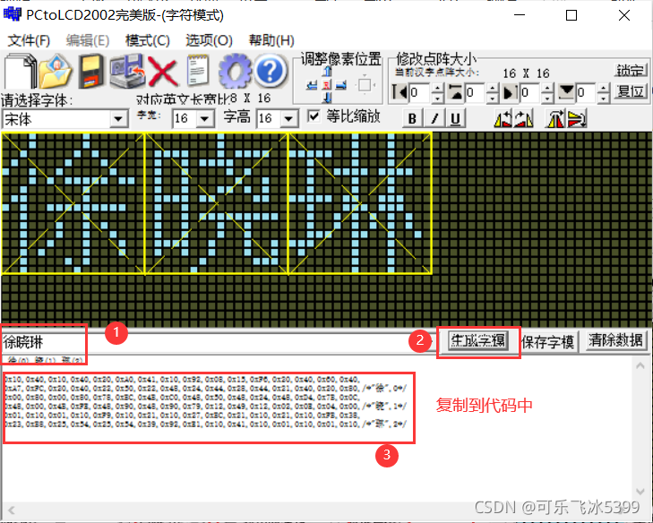Decrease the bottom margin value with down spinner
The width and height of the screenshot is (653, 523).
point(604,98)
